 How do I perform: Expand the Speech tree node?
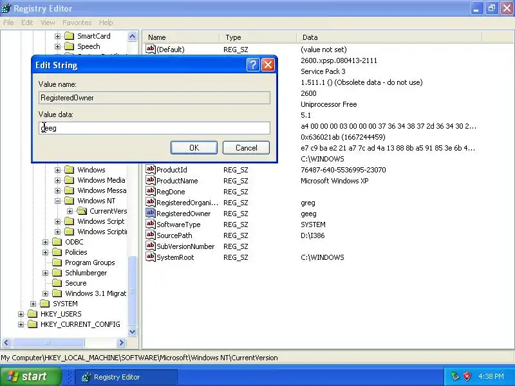click(x=57, y=46)
